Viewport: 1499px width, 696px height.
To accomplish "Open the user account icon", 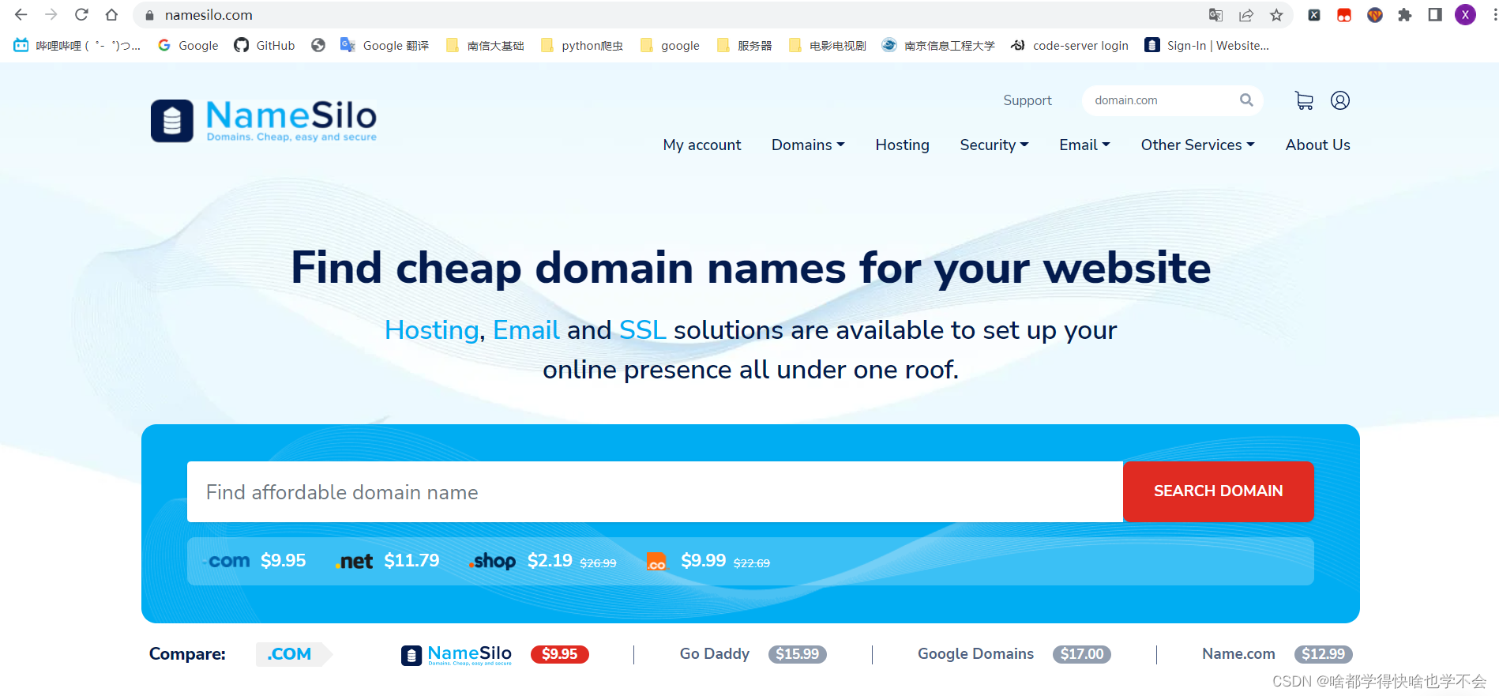I will pos(1340,100).
